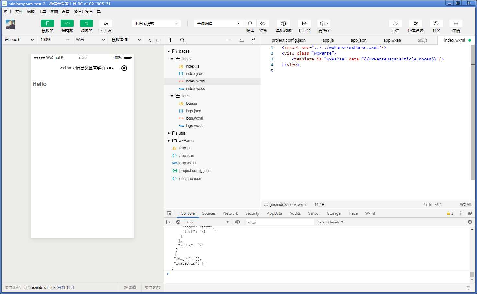Open index.js in file tree
This screenshot has width=477, height=294.
click(192, 66)
